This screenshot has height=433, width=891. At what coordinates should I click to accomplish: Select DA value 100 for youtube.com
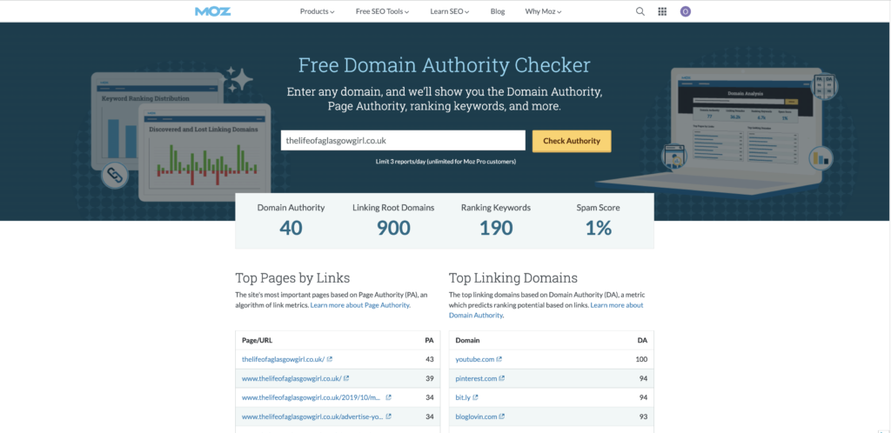(x=641, y=359)
